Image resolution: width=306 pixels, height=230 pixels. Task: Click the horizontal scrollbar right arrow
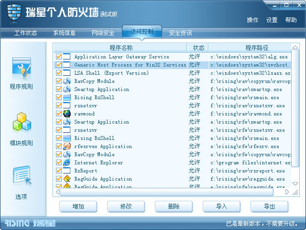287,192
